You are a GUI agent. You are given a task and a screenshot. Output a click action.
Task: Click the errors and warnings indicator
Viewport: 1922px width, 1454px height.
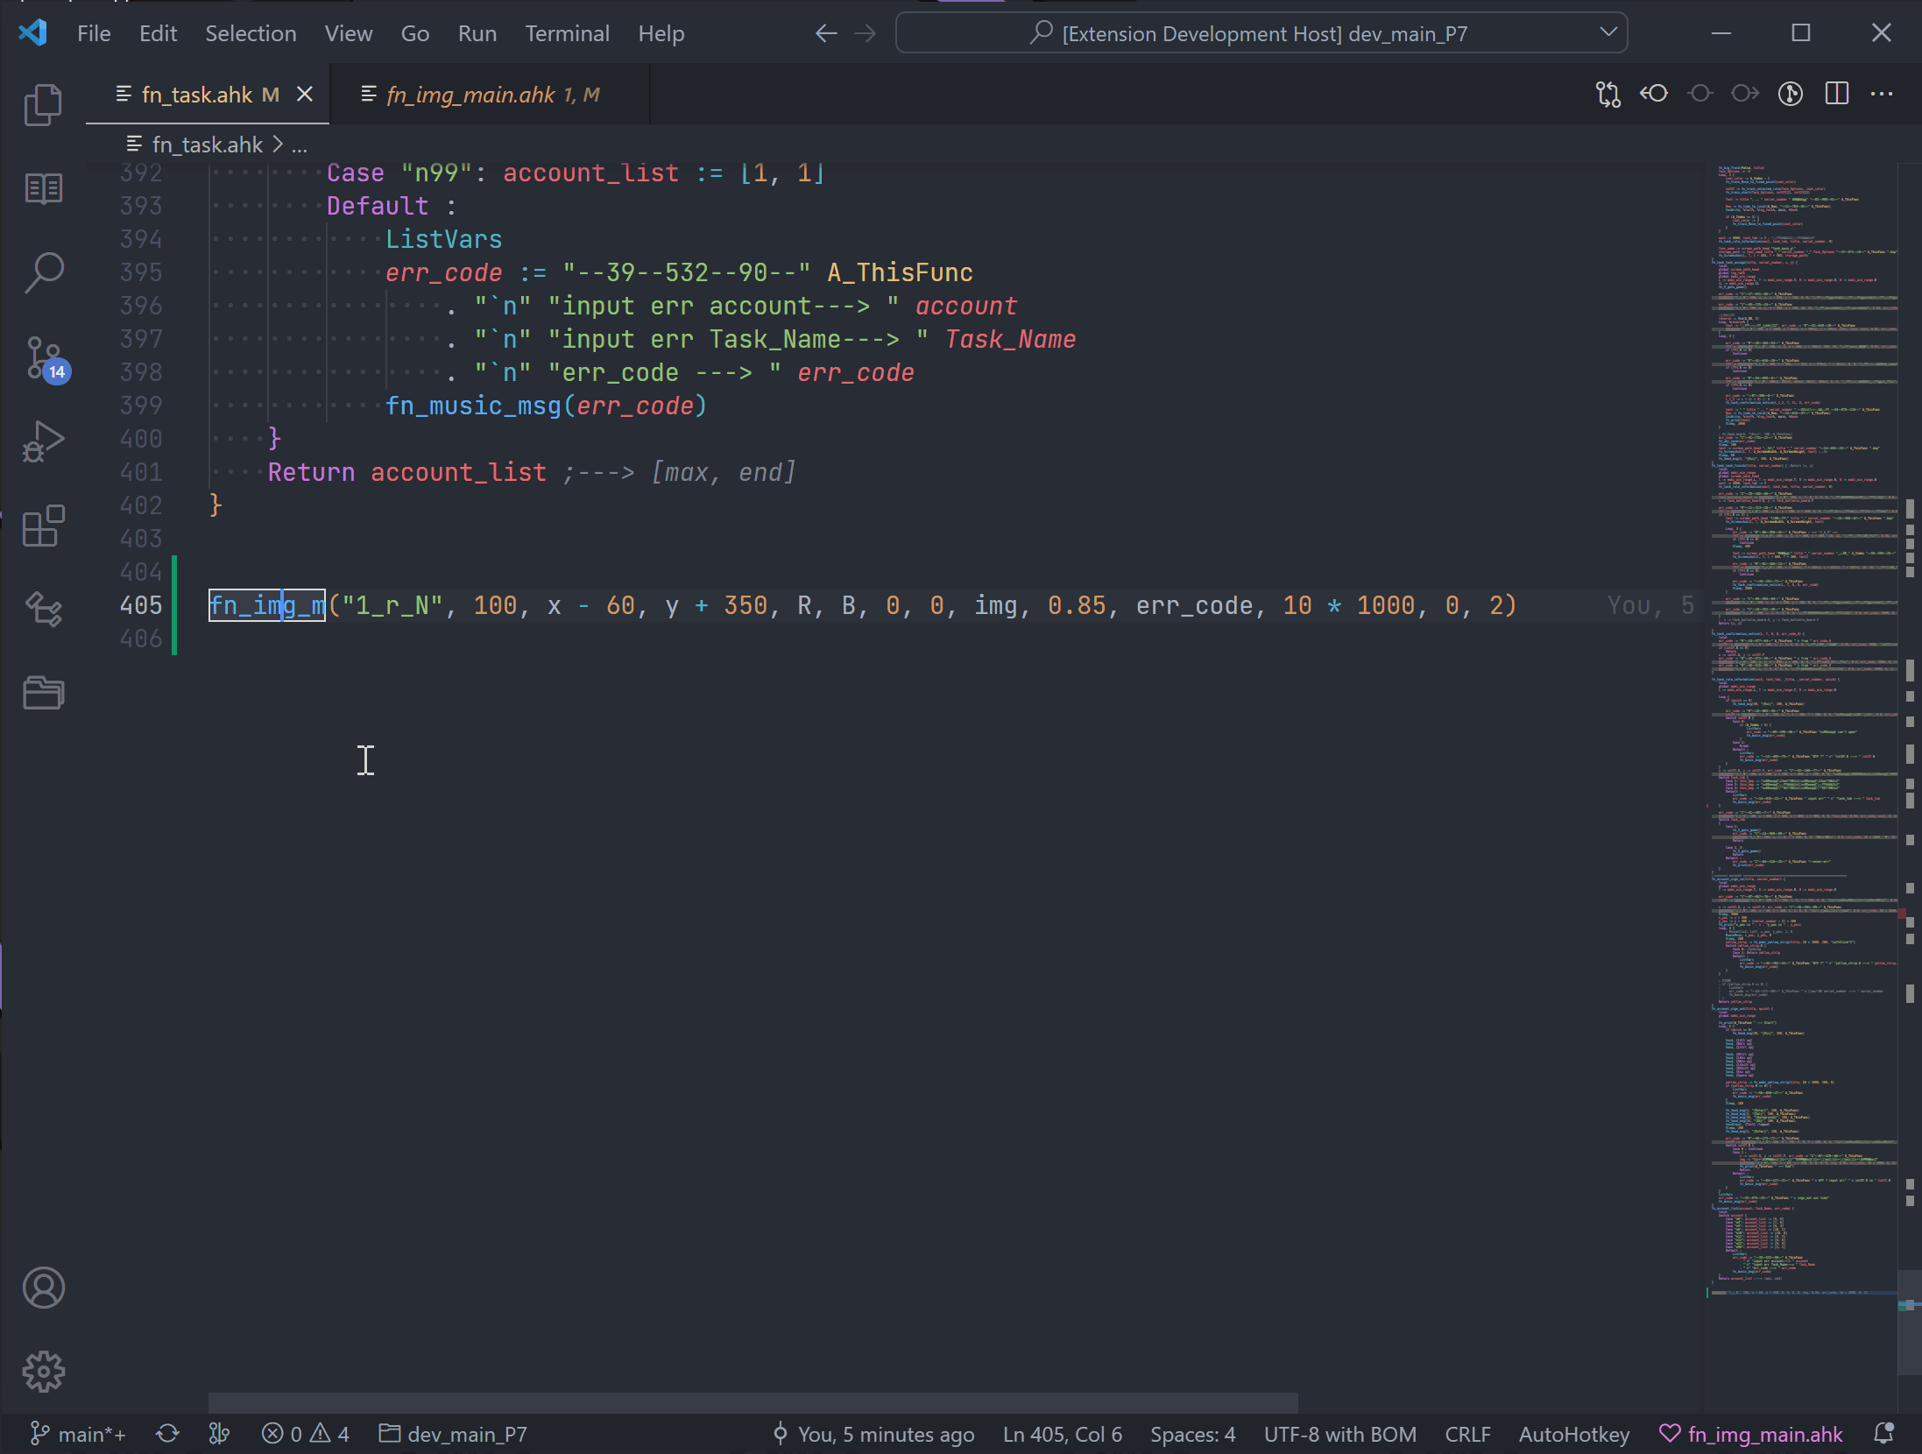click(x=306, y=1434)
